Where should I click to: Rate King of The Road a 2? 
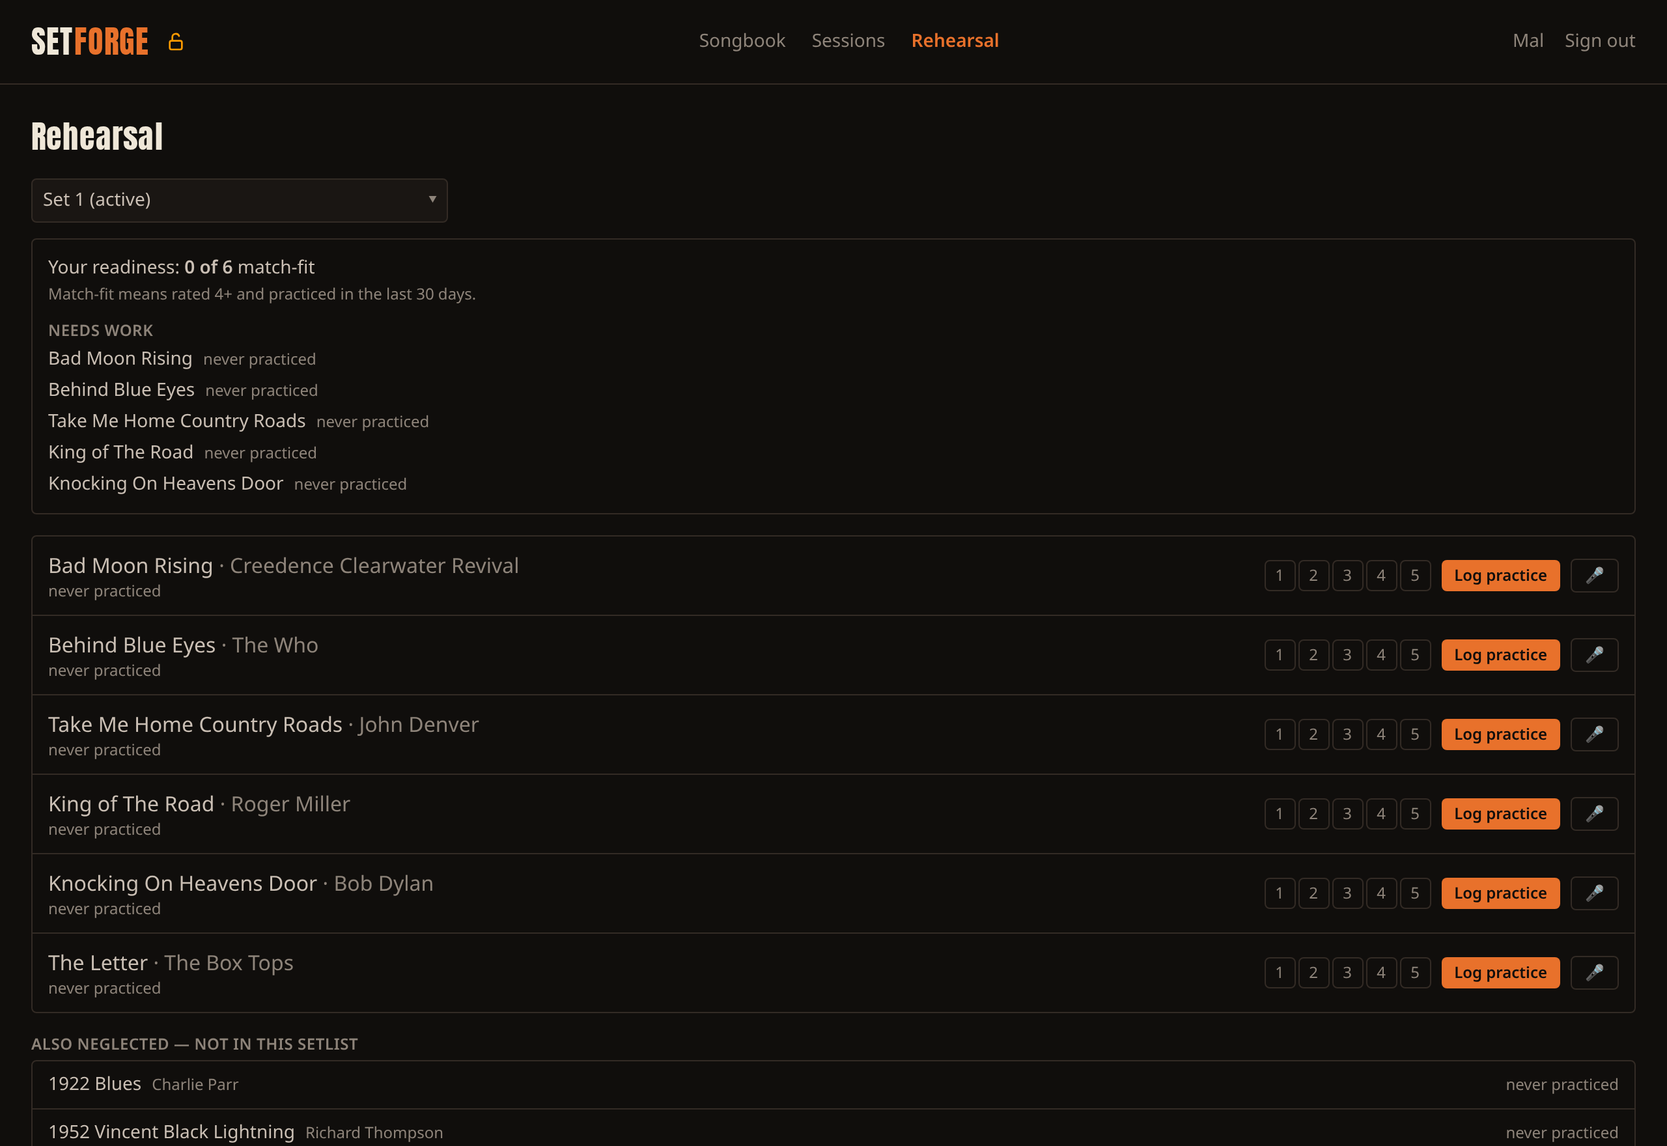(1313, 813)
